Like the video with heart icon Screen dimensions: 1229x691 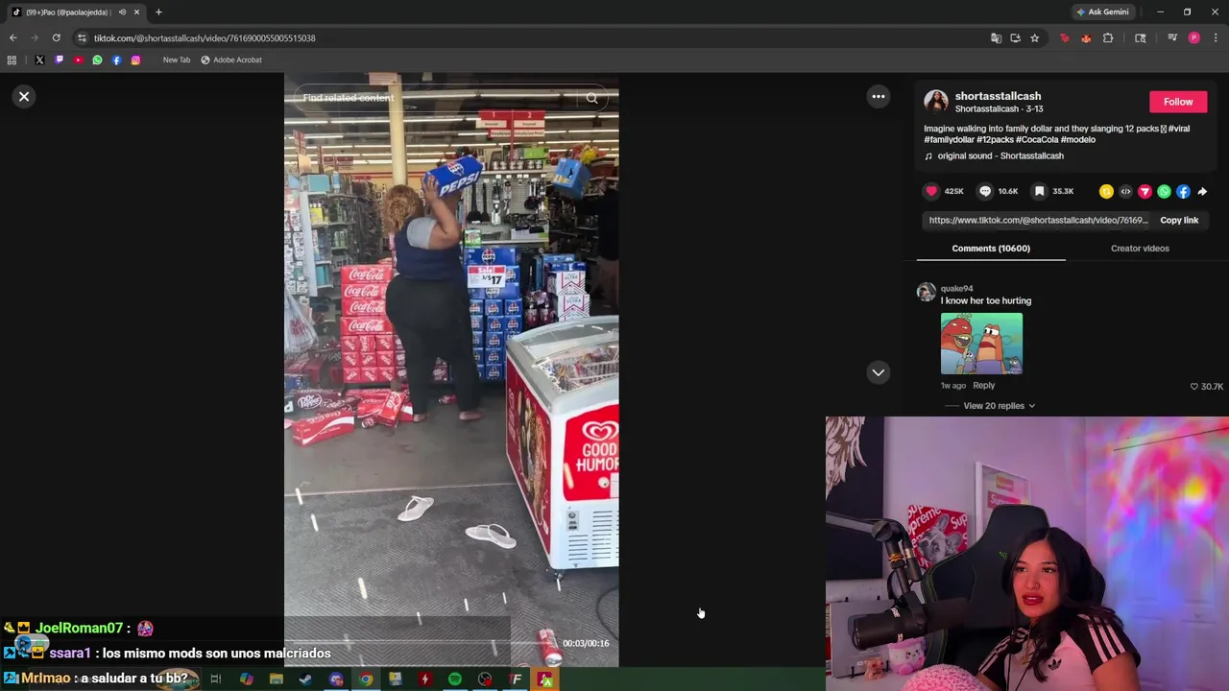(930, 191)
